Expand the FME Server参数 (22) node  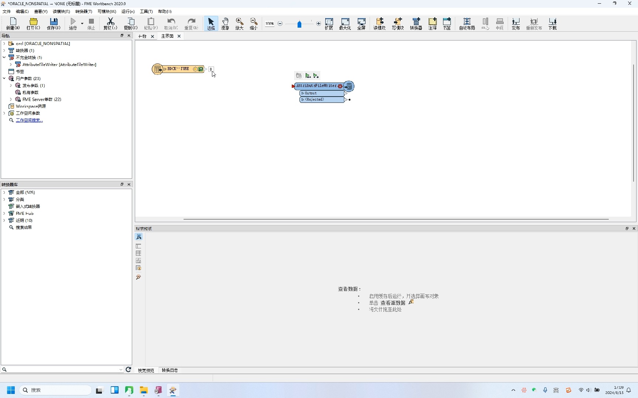(11, 99)
